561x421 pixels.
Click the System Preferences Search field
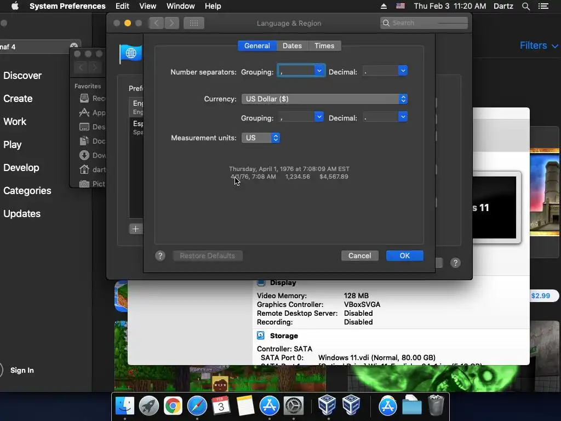pyautogui.click(x=424, y=23)
